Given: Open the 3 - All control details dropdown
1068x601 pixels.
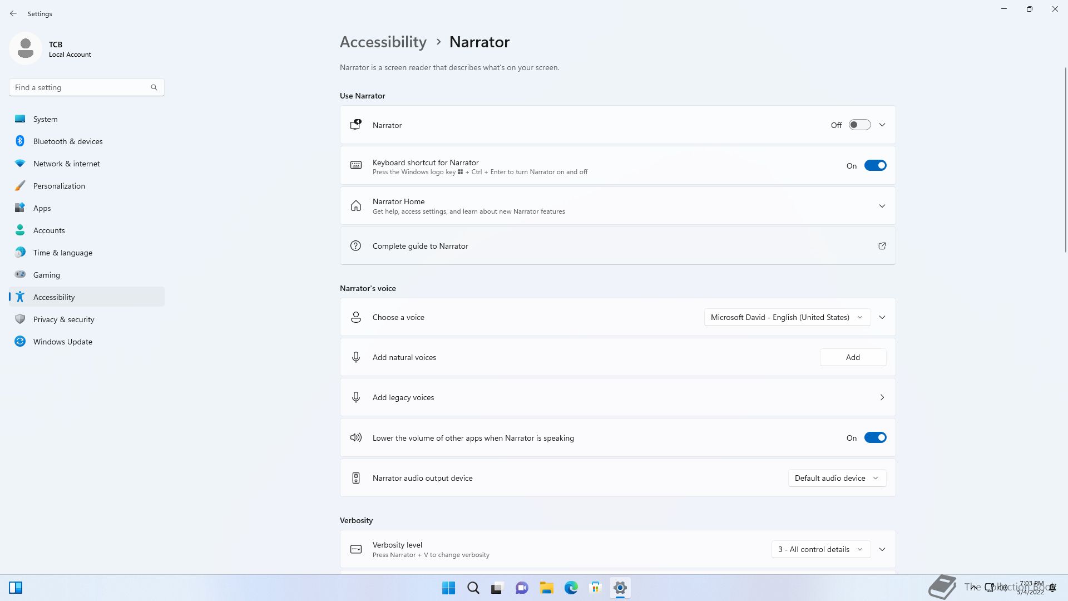Looking at the screenshot, I should (821, 549).
